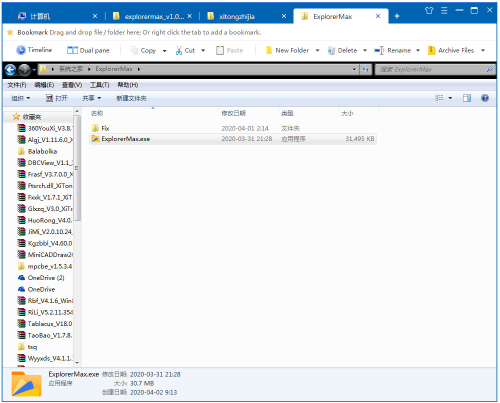Delete the selected item

[347, 50]
